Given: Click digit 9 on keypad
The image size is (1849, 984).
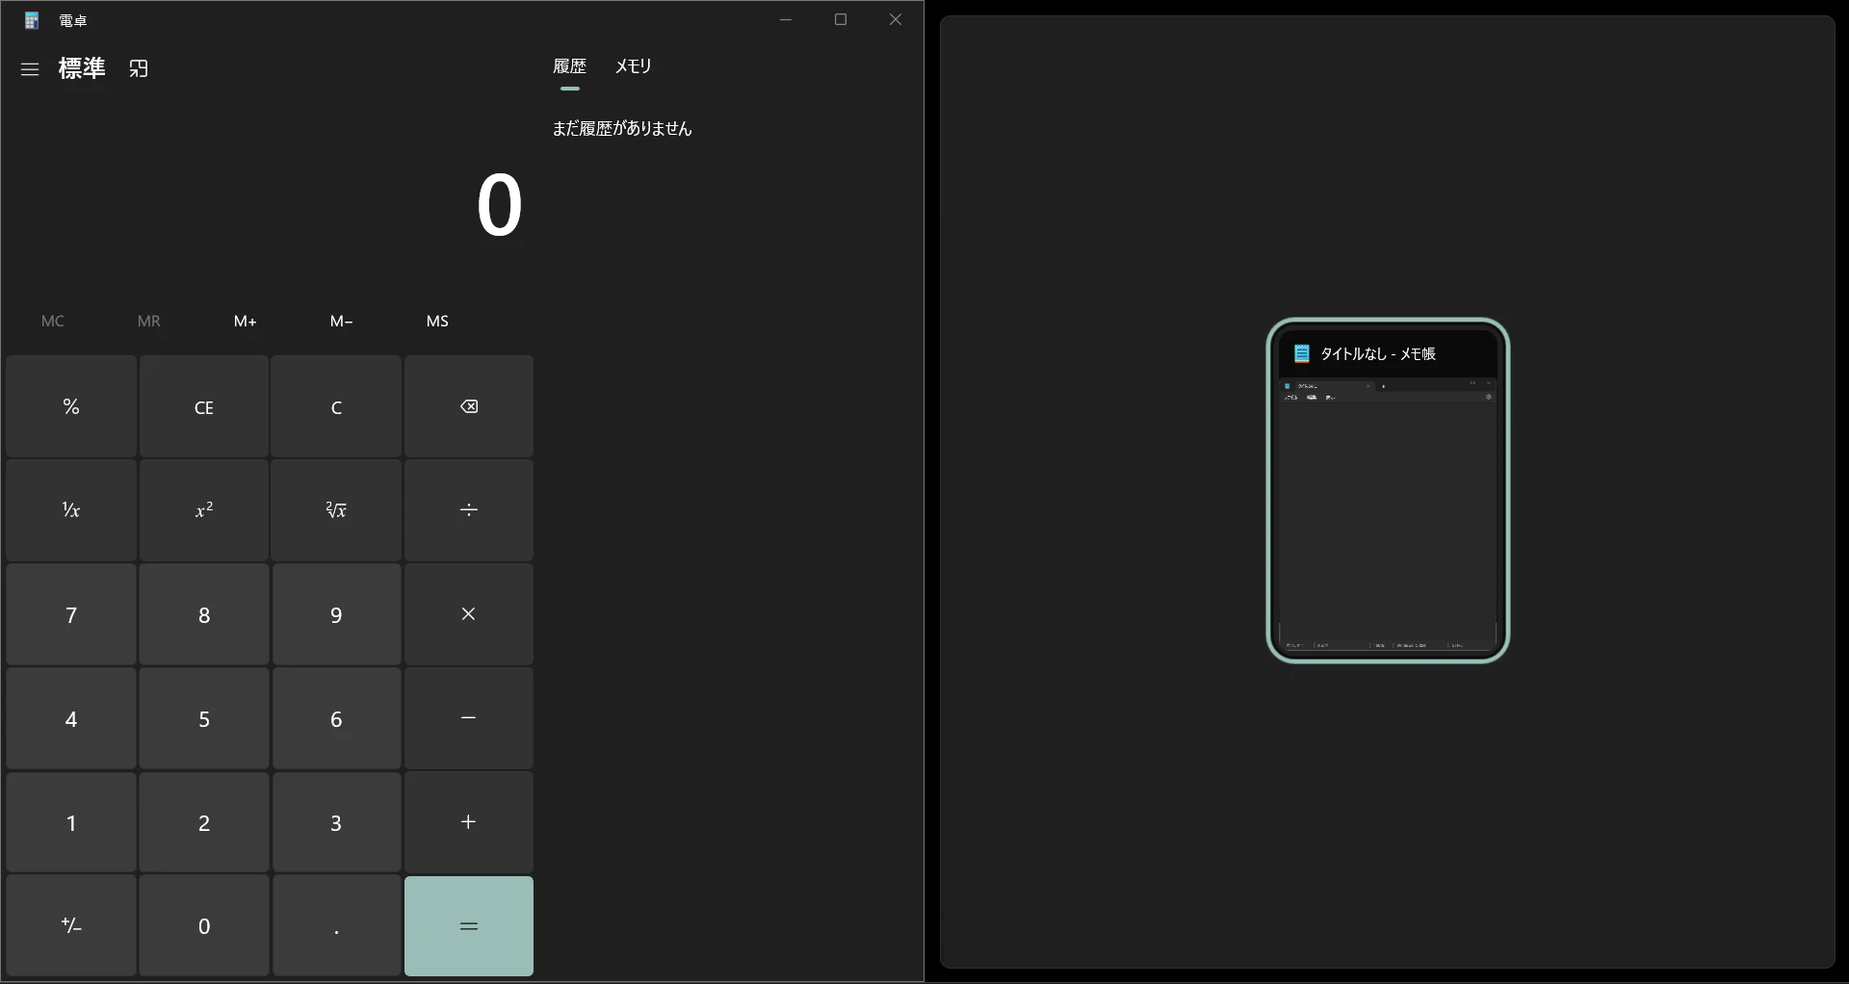Looking at the screenshot, I should tap(336, 614).
